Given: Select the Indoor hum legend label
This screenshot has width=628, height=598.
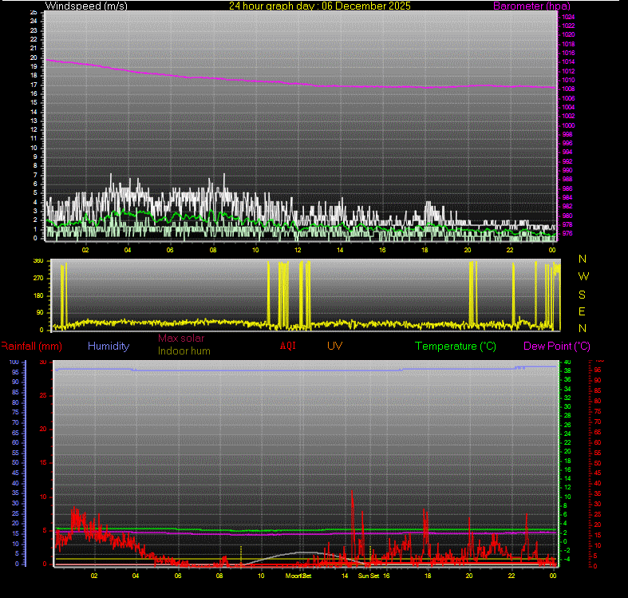Looking at the screenshot, I should [184, 350].
